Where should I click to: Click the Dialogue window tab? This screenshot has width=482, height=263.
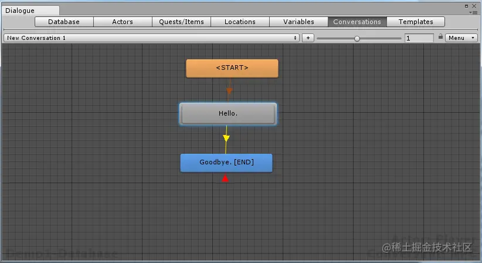pos(30,11)
